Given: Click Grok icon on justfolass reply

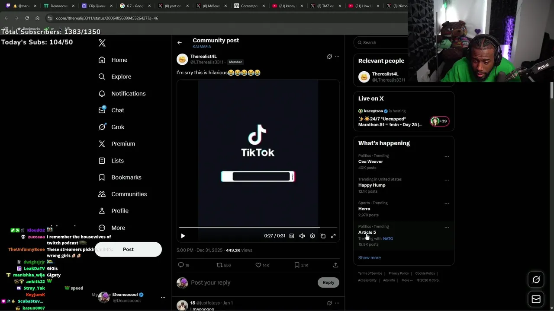Looking at the screenshot, I should click(x=329, y=303).
